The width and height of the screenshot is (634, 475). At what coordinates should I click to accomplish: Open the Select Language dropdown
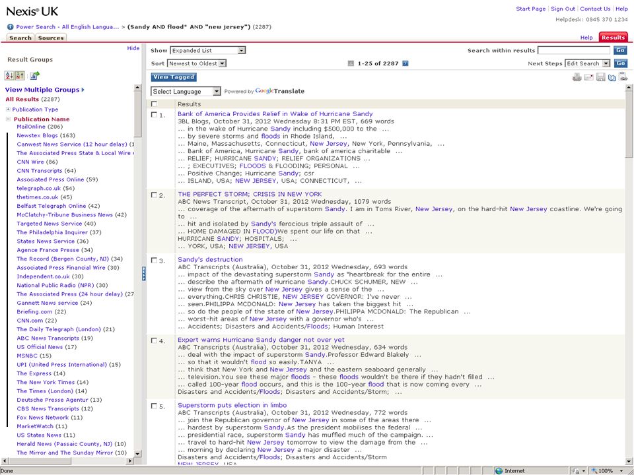[x=186, y=91]
